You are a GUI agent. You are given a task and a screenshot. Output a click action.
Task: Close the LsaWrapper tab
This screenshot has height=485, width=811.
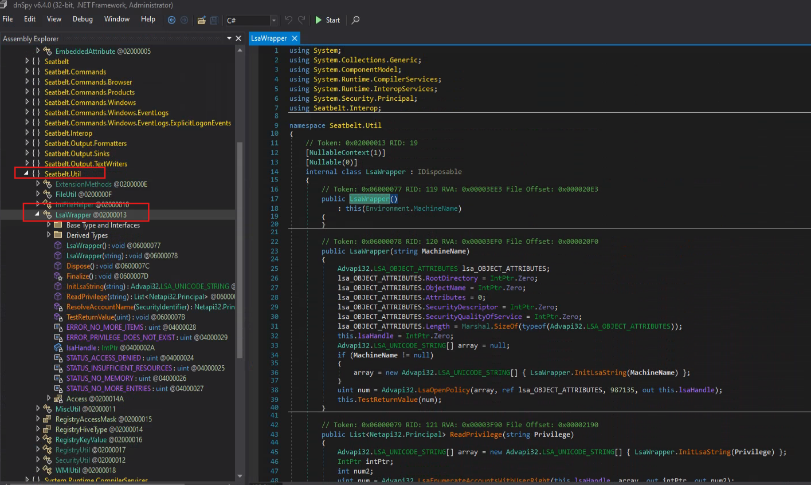coord(294,38)
